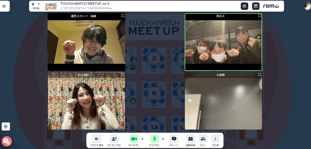The height and width of the screenshot is (149, 311).
Task: Click the participant count indicator
Action: pyautogui.click(x=36, y=4)
